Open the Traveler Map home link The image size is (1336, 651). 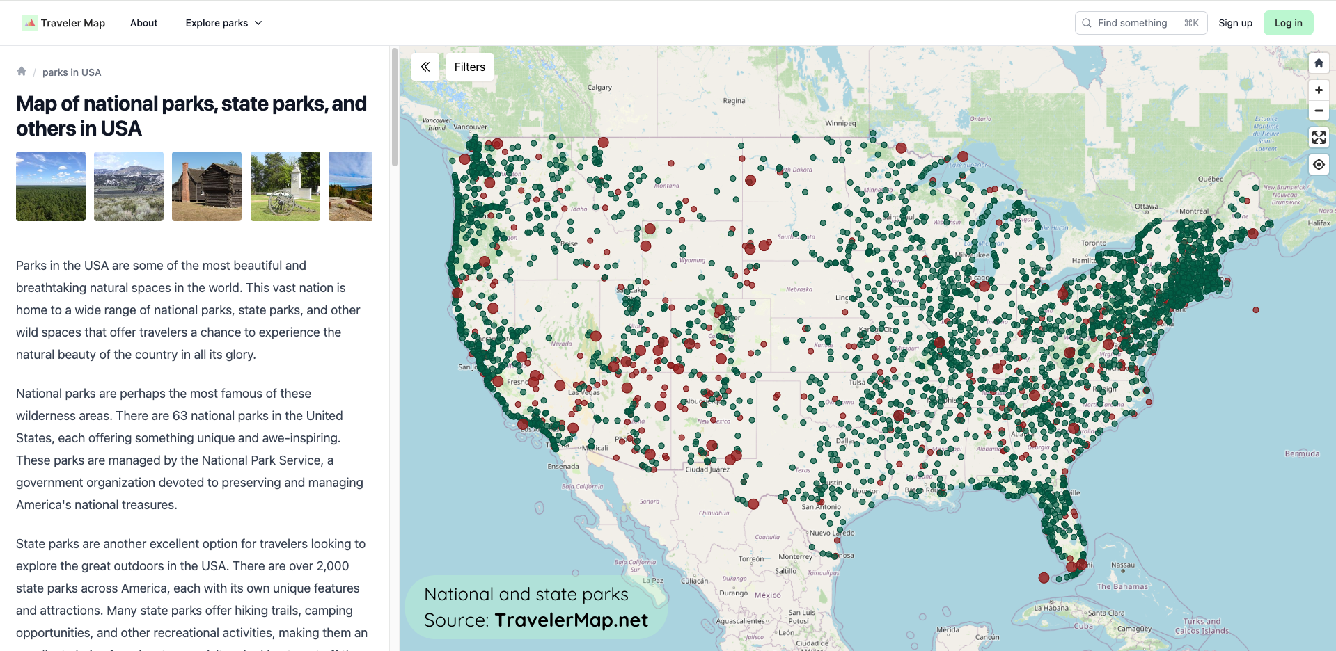[x=63, y=23]
